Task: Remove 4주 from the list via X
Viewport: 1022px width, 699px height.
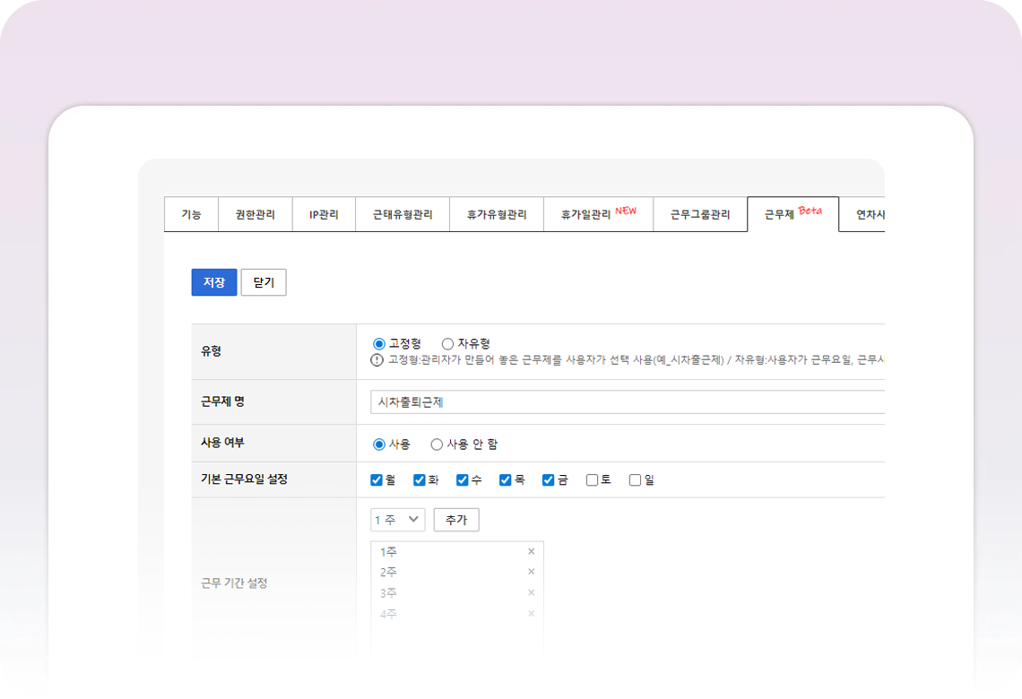Action: [x=531, y=614]
